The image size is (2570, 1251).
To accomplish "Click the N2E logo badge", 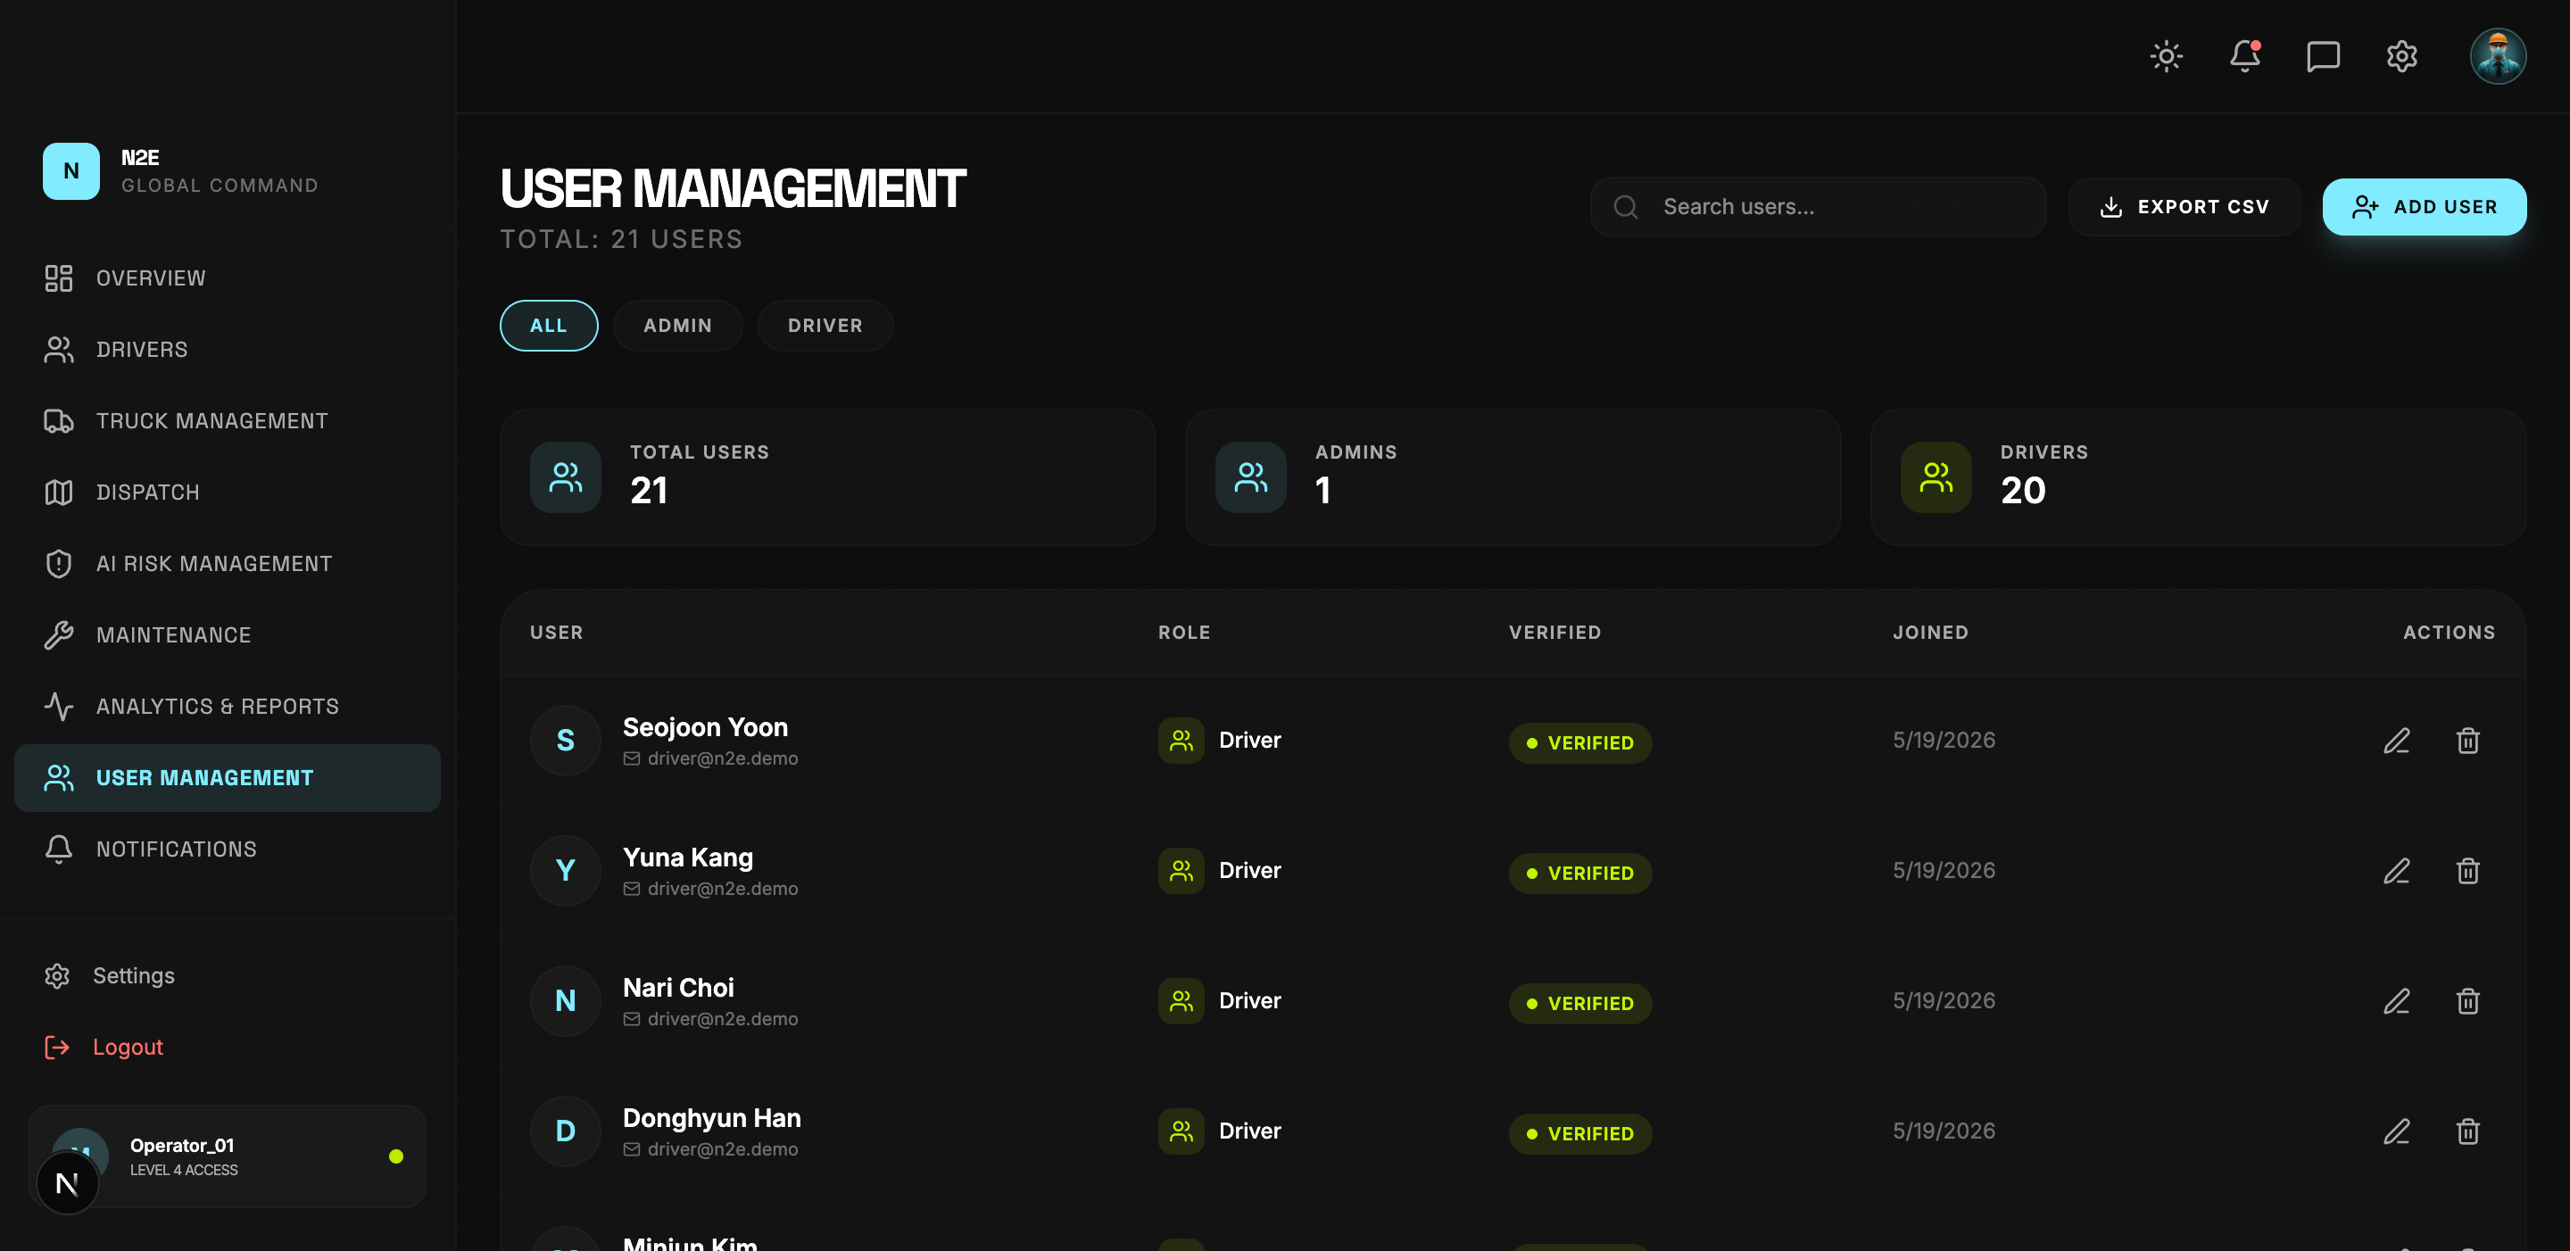I will pos(70,170).
